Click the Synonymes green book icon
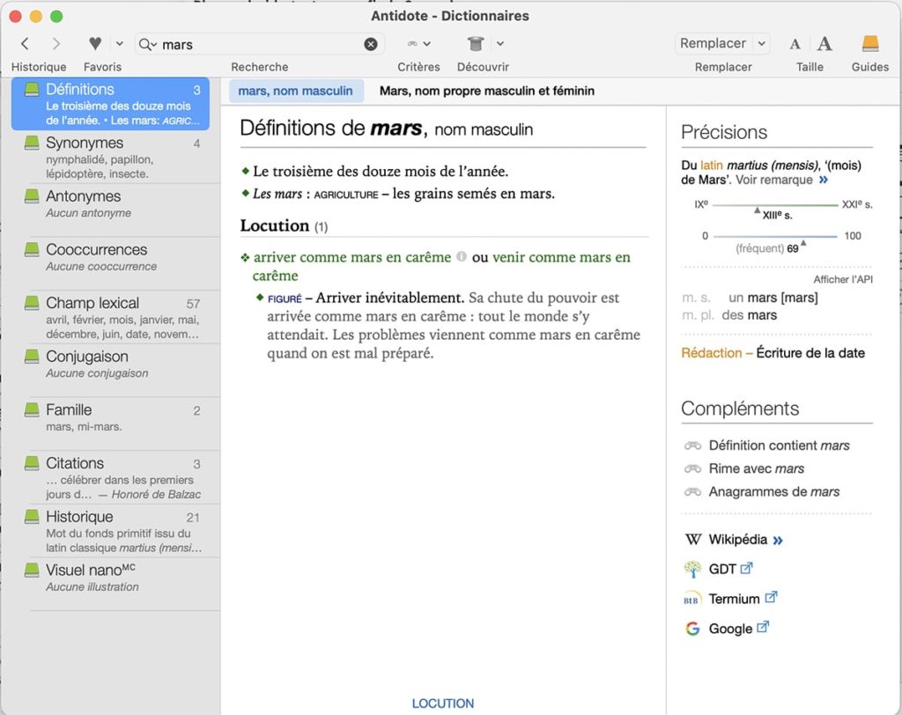 [x=33, y=143]
